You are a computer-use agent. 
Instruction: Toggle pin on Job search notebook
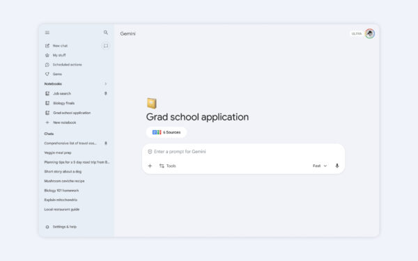[x=106, y=93]
